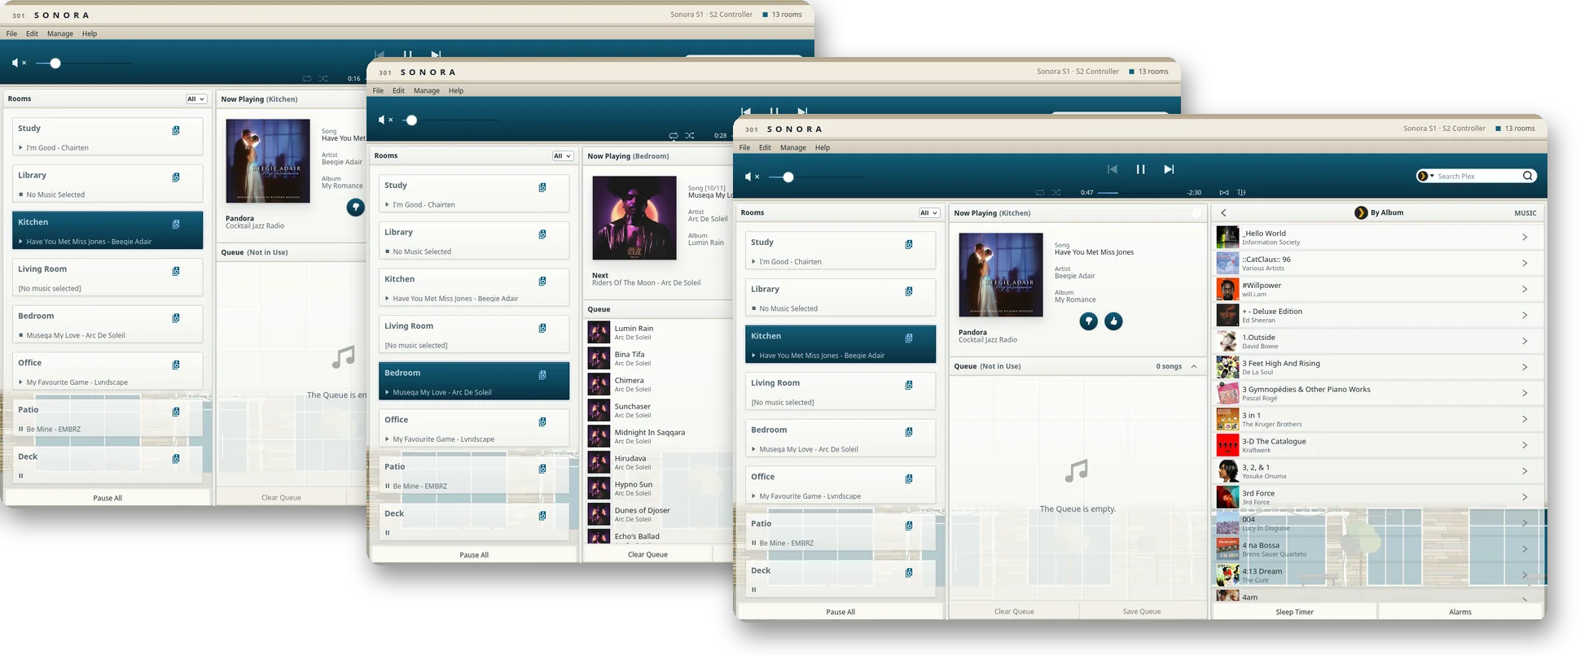
Task: Toggle crossfade icon next to the time remaining
Action: [x=1223, y=193]
